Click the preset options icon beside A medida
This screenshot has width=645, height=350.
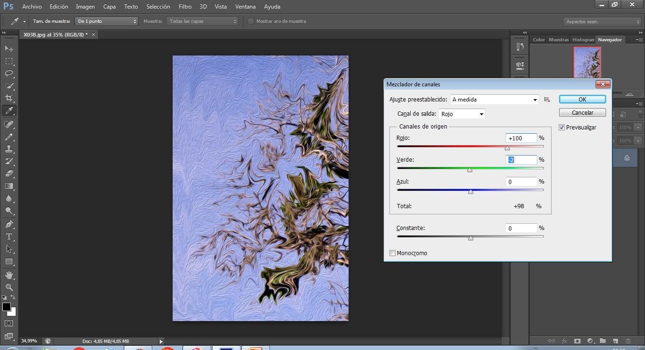[x=547, y=100]
